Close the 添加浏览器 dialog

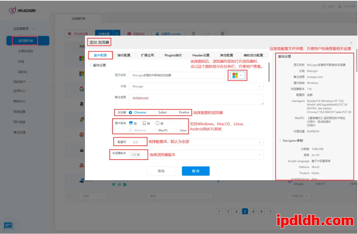pyautogui.click(x=351, y=43)
